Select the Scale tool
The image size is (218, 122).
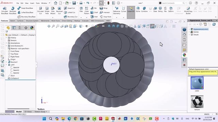point(155,9)
